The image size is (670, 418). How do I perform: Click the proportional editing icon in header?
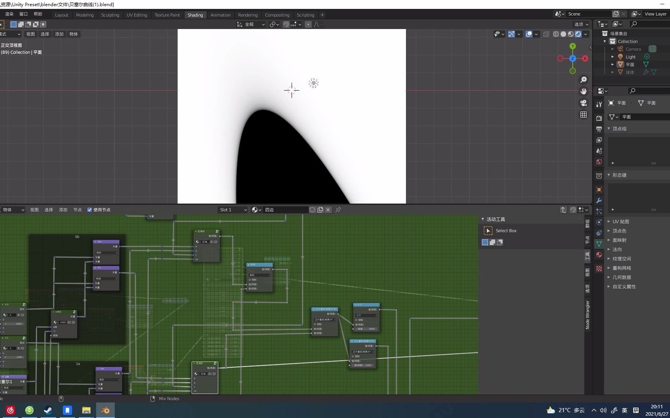[x=308, y=24]
